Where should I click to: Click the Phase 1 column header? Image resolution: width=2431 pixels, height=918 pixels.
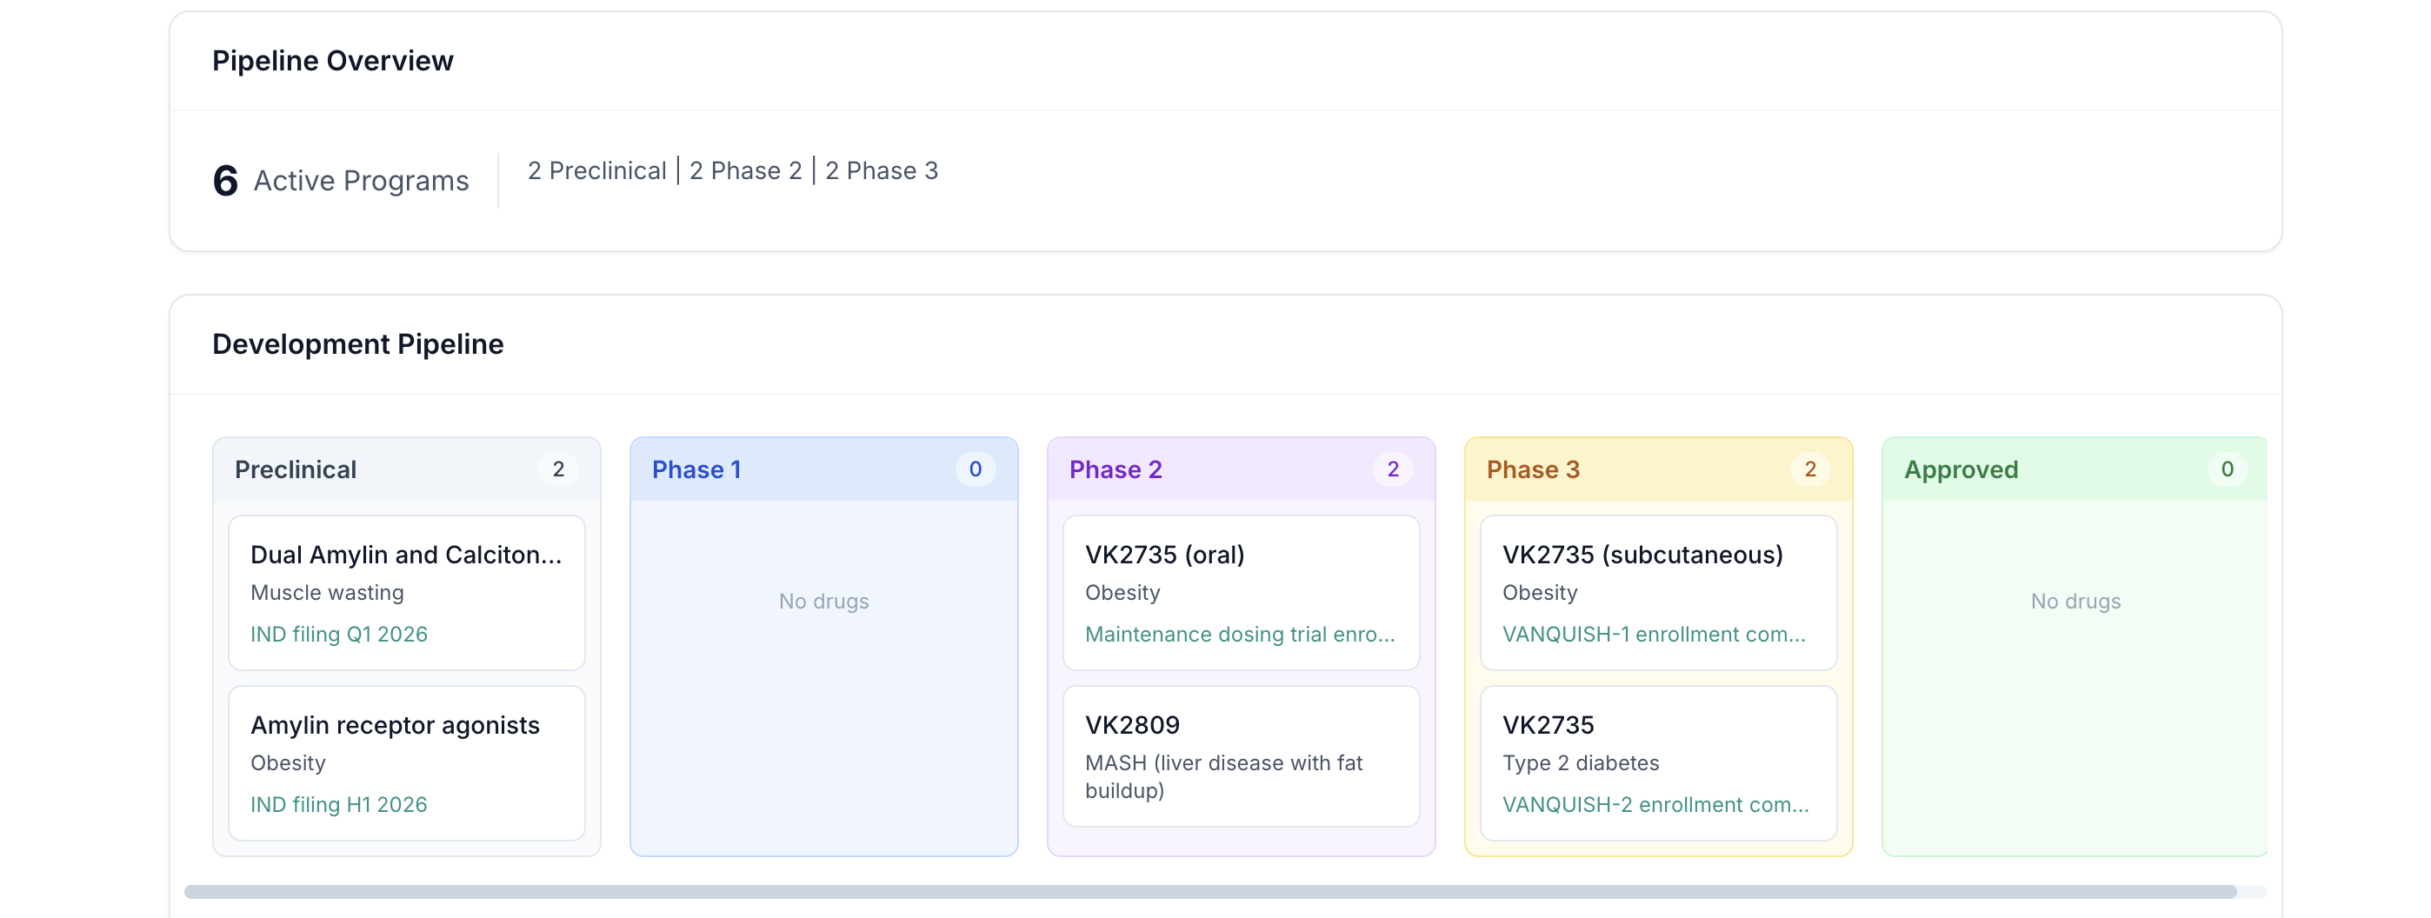tap(696, 469)
